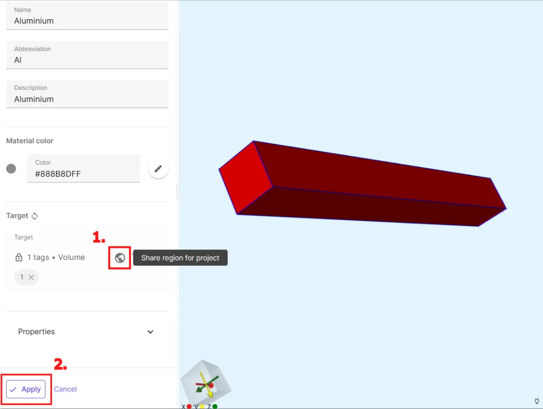Open the color editor pencil icon
The image size is (543, 409).
(158, 169)
